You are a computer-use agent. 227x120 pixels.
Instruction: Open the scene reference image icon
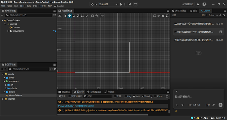point(155,16)
